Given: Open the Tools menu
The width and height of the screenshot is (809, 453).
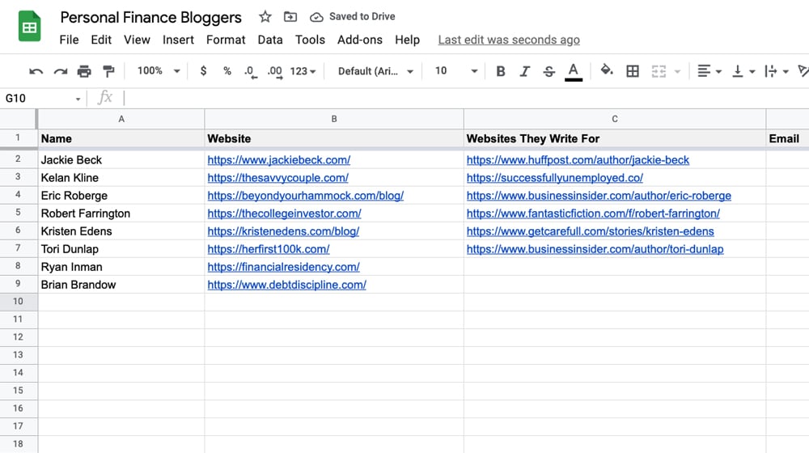Looking at the screenshot, I should click(x=310, y=40).
